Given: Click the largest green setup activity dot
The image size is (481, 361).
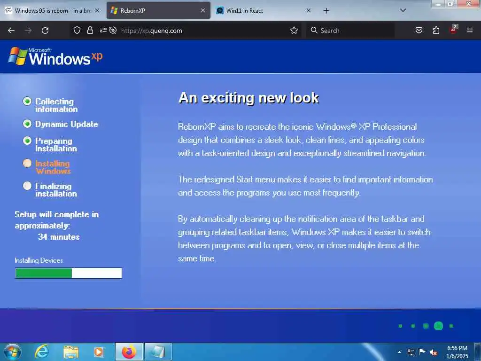Looking at the screenshot, I should 438,326.
